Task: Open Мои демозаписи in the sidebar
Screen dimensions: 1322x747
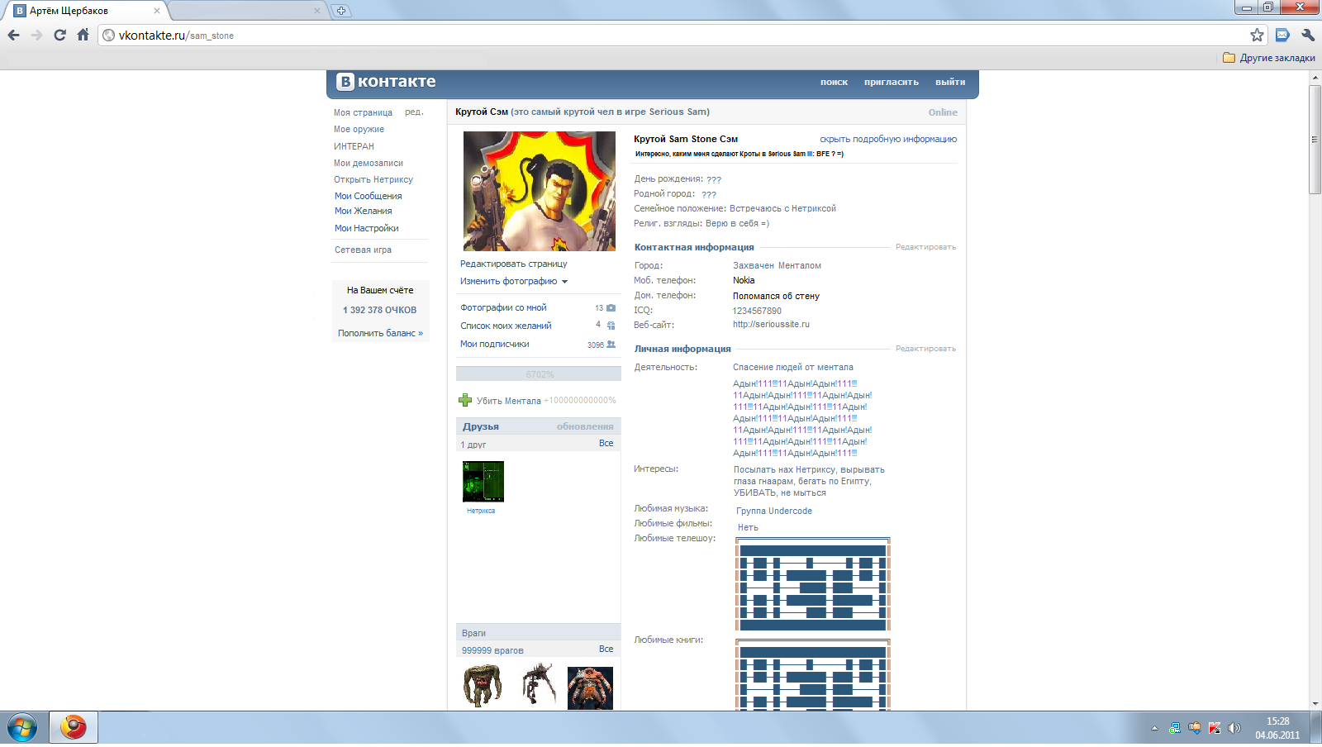Action: 369,163
